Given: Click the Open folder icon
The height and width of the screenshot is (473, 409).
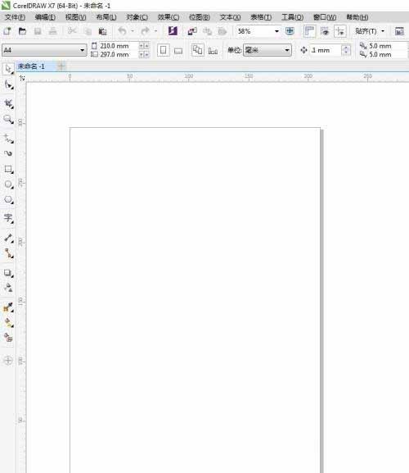Looking at the screenshot, I should pos(22,31).
